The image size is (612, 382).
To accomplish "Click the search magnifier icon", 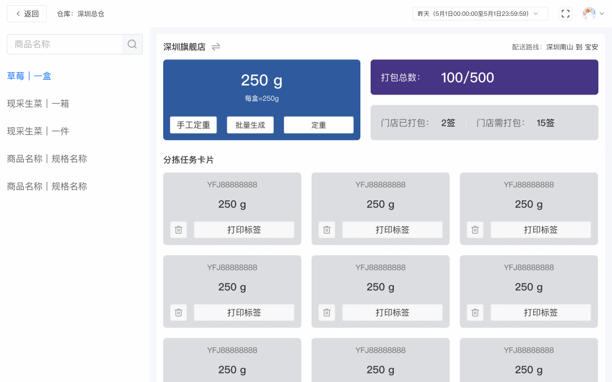I will 132,44.
